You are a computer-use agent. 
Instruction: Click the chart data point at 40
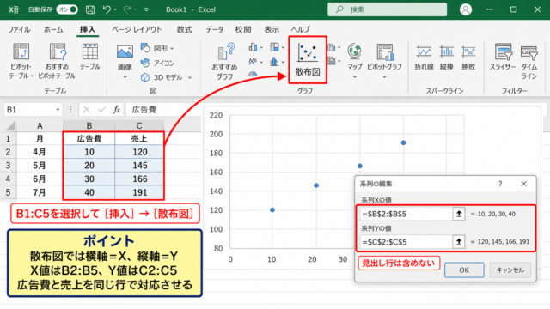pyautogui.click(x=403, y=142)
